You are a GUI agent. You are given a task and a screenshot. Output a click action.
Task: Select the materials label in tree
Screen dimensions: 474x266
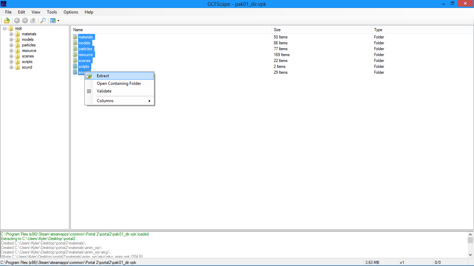click(x=29, y=34)
